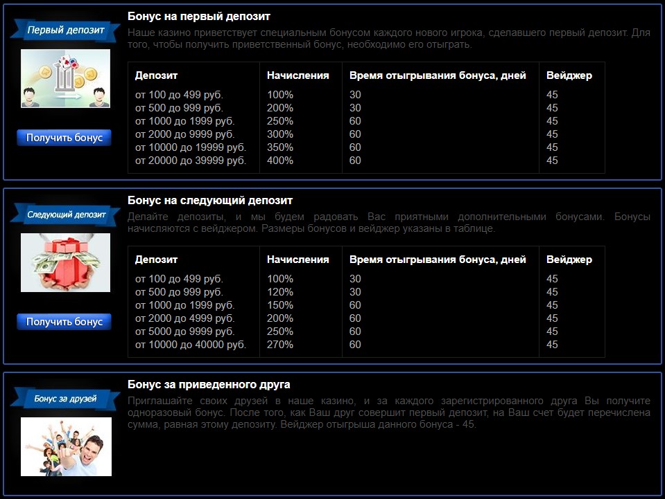This screenshot has width=665, height=499.
Task: Select the heading Бонус на следующий депозит
Action: (210, 200)
